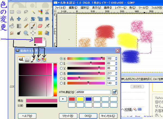Click the リセット(R) button

coord(68,116)
